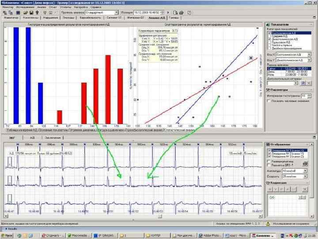
Task: Open the Ось Y dropdown
Action: coord(309,60)
